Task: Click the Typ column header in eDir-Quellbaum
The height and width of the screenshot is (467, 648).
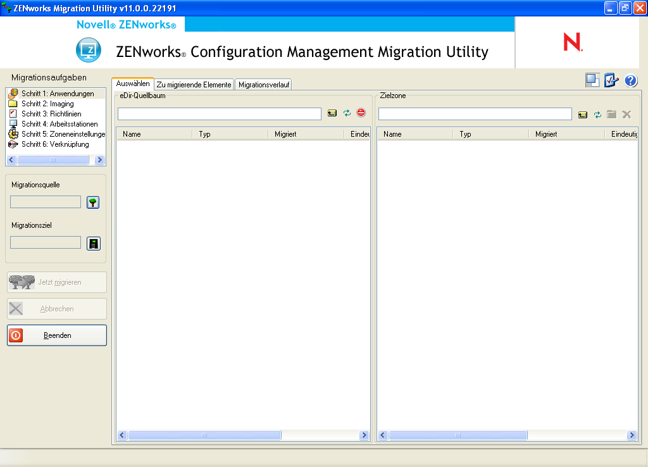Action: coord(230,134)
